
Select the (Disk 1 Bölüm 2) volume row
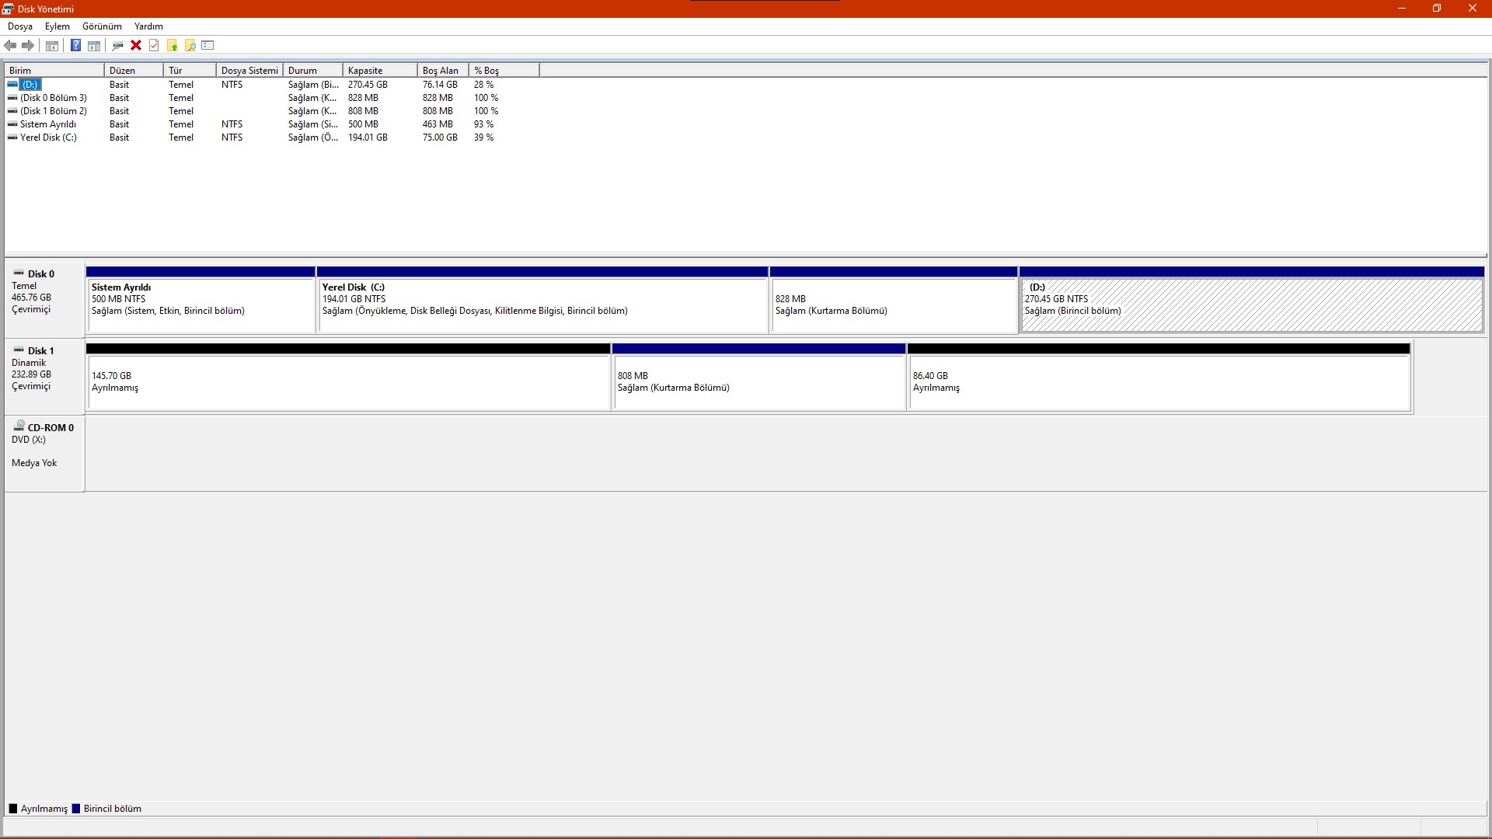pyautogui.click(x=272, y=111)
